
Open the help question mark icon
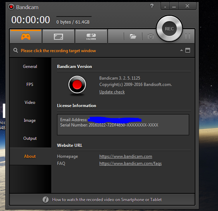pyautogui.click(x=152, y=6)
